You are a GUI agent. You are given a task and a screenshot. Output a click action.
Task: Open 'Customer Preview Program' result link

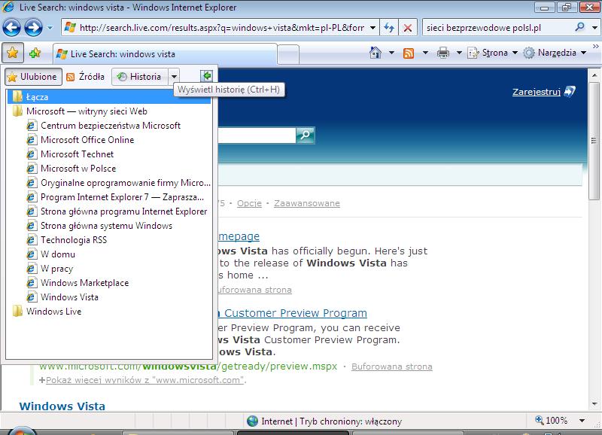pos(293,313)
